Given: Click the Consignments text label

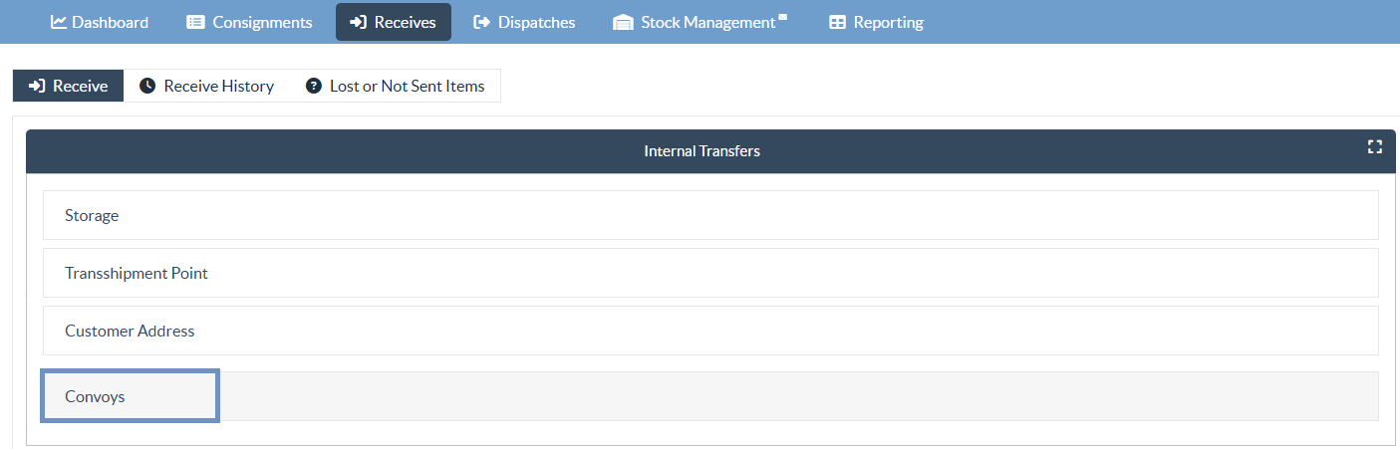Looking at the screenshot, I should [262, 22].
